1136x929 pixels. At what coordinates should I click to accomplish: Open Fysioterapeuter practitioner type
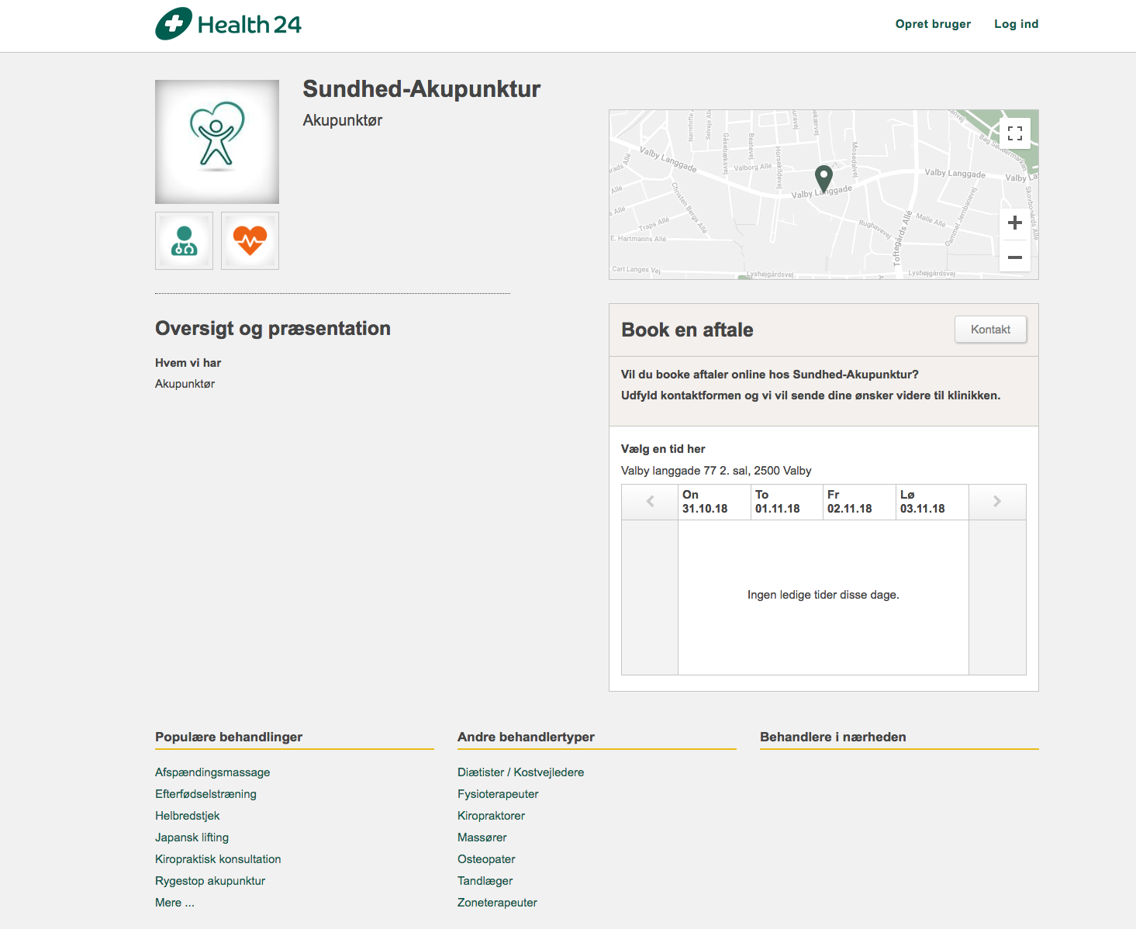pos(498,794)
